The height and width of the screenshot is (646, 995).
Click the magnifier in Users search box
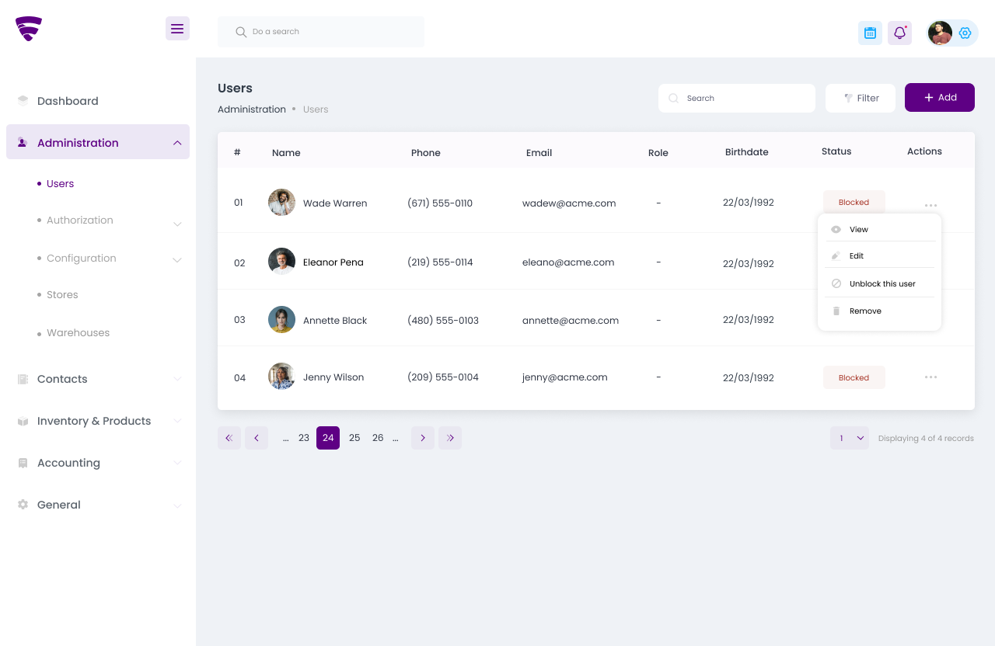(x=674, y=99)
